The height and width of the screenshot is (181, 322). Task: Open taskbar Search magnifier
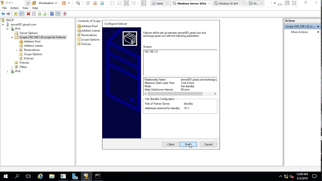[17, 176]
